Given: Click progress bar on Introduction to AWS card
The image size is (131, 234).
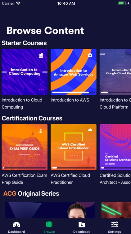Looking at the screenshot, I should 74,93.
